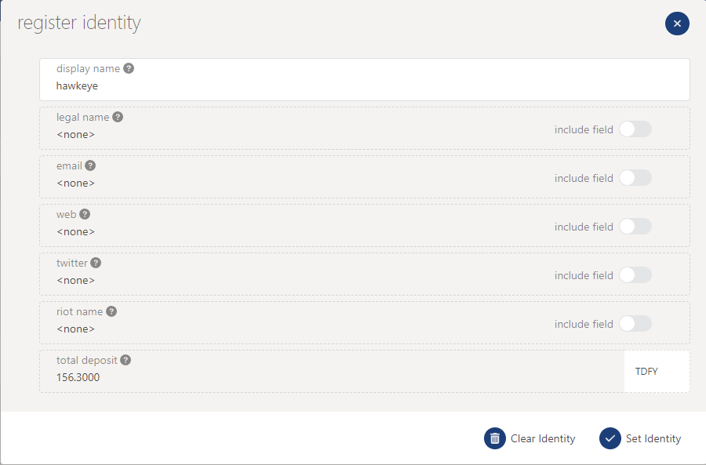
Task: Show help for the twitter field
Action: point(96,263)
